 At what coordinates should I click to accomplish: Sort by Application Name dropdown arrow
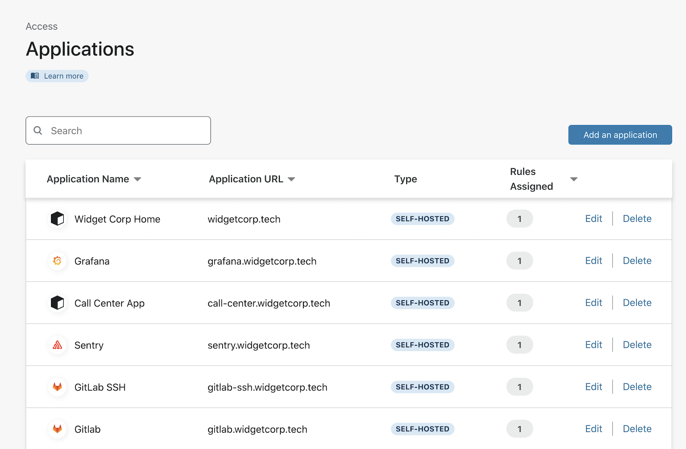(138, 179)
